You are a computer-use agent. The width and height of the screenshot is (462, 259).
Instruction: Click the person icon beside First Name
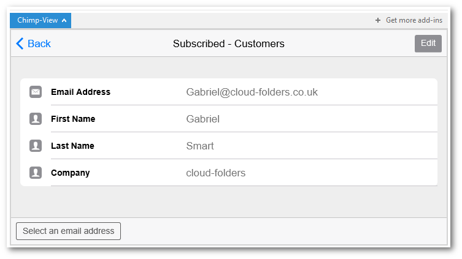(36, 119)
